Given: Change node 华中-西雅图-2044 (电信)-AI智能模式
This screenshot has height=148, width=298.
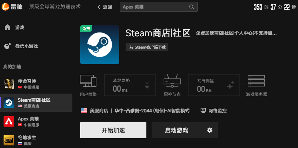Looking at the screenshot, I should tap(152, 111).
